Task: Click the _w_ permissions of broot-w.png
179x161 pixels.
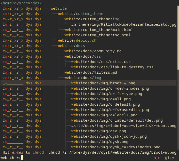Action: (x=13, y=83)
